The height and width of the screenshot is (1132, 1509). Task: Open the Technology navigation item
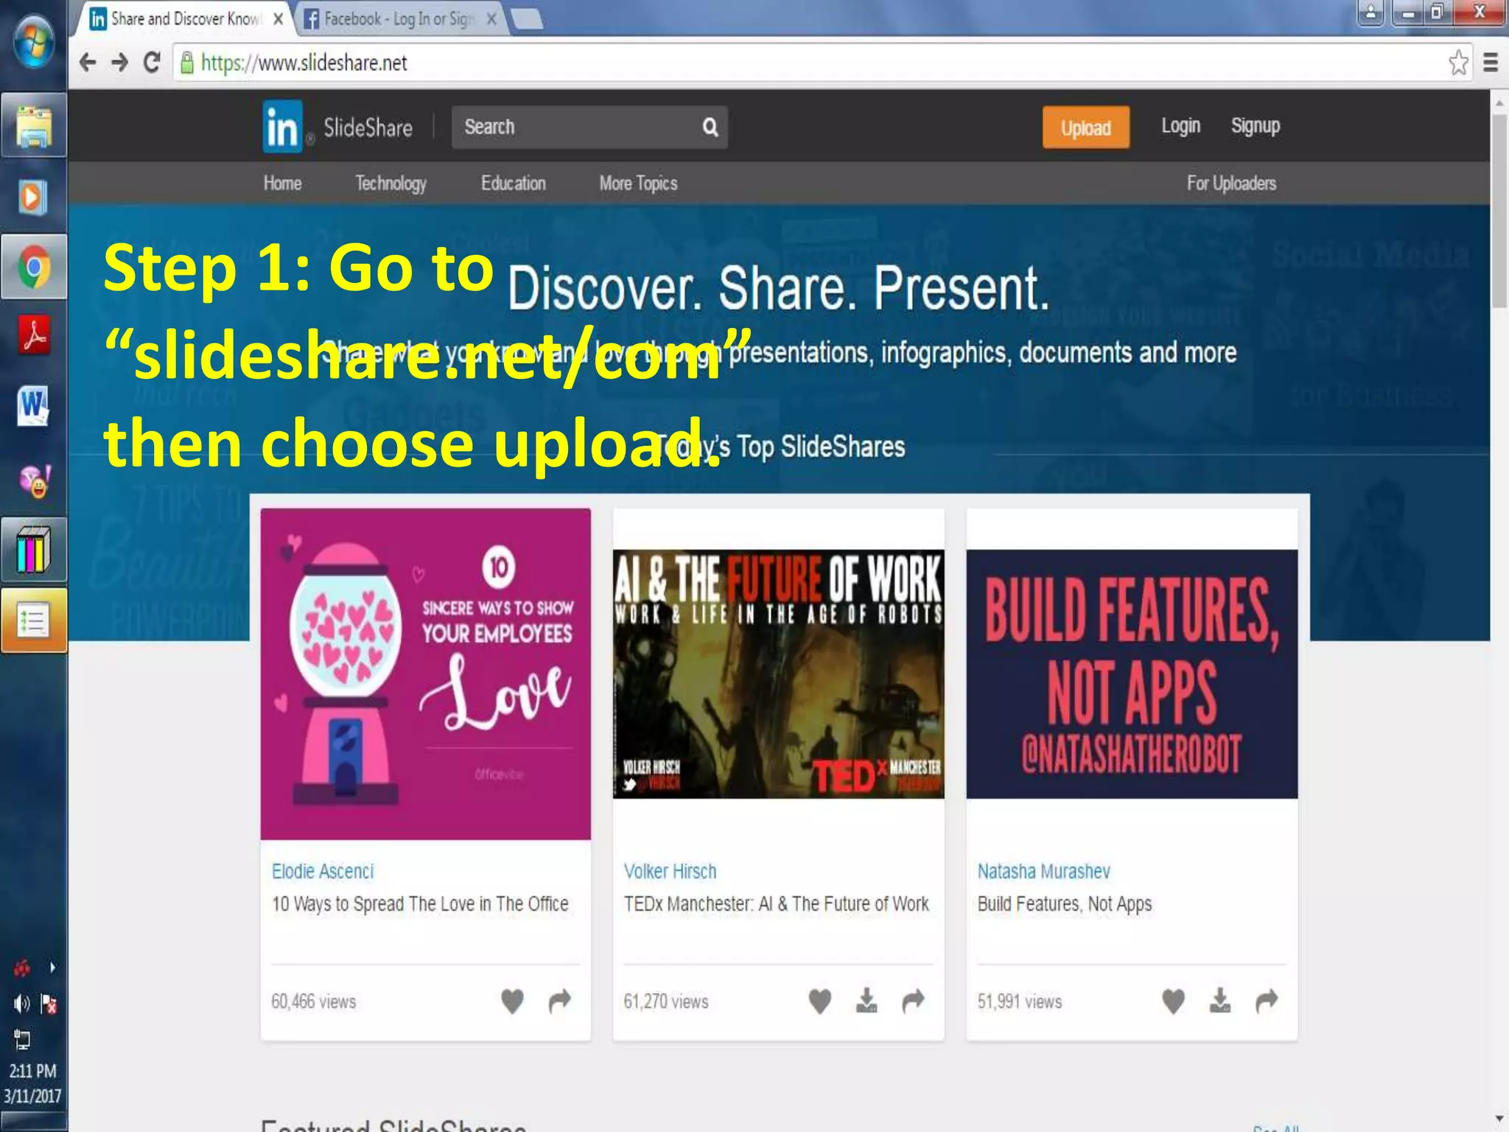pos(391,184)
